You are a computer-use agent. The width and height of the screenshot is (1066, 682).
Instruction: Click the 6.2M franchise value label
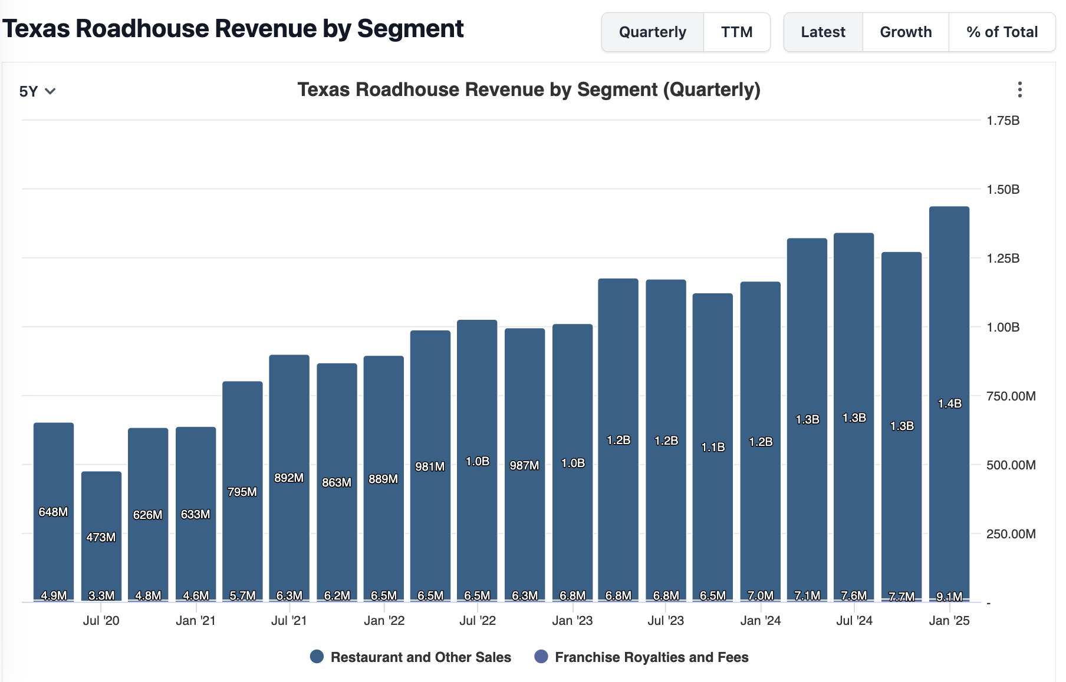coord(337,595)
